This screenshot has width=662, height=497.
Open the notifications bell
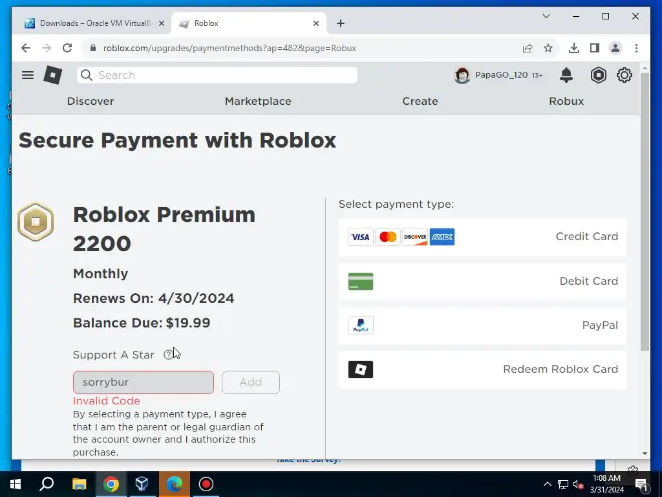pyautogui.click(x=566, y=75)
